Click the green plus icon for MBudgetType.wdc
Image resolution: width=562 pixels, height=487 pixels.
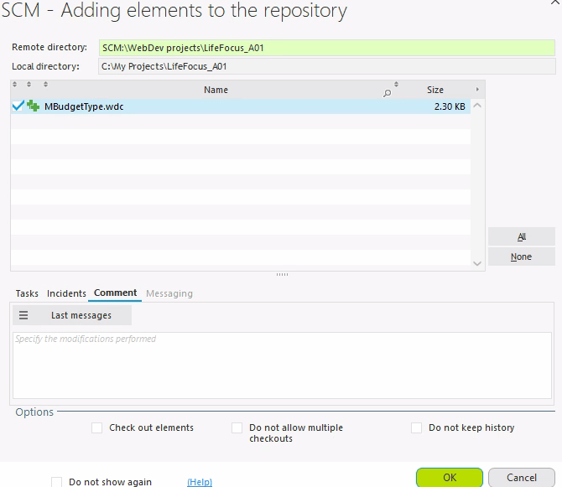(34, 106)
